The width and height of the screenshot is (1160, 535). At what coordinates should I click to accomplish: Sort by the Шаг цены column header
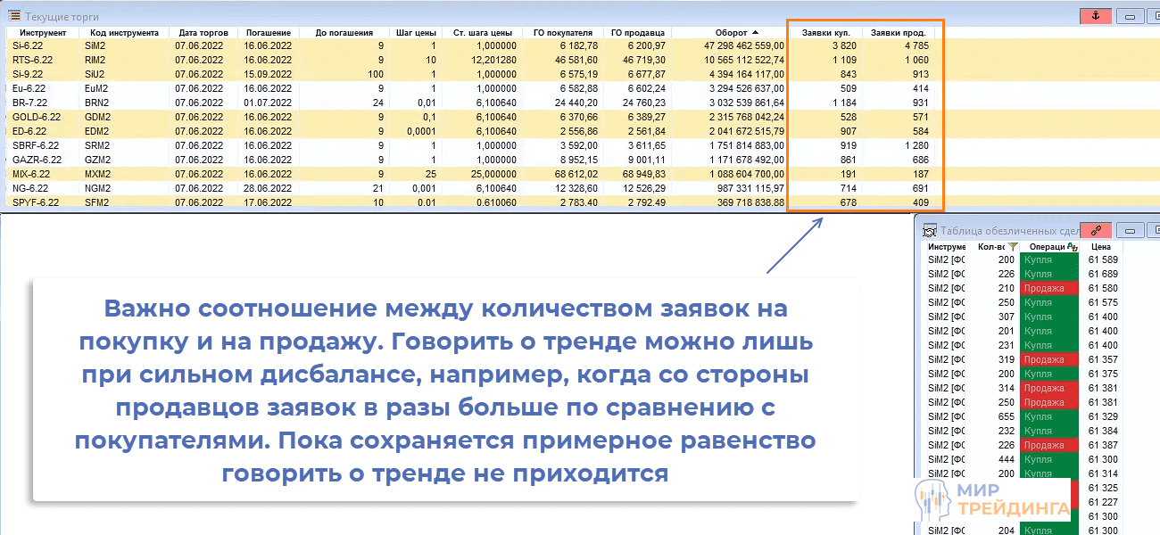pyautogui.click(x=417, y=31)
